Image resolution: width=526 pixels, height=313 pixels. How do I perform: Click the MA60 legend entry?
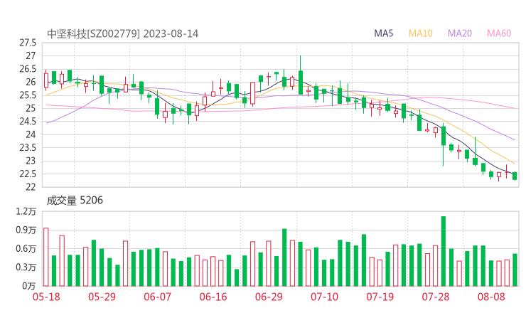coord(499,33)
